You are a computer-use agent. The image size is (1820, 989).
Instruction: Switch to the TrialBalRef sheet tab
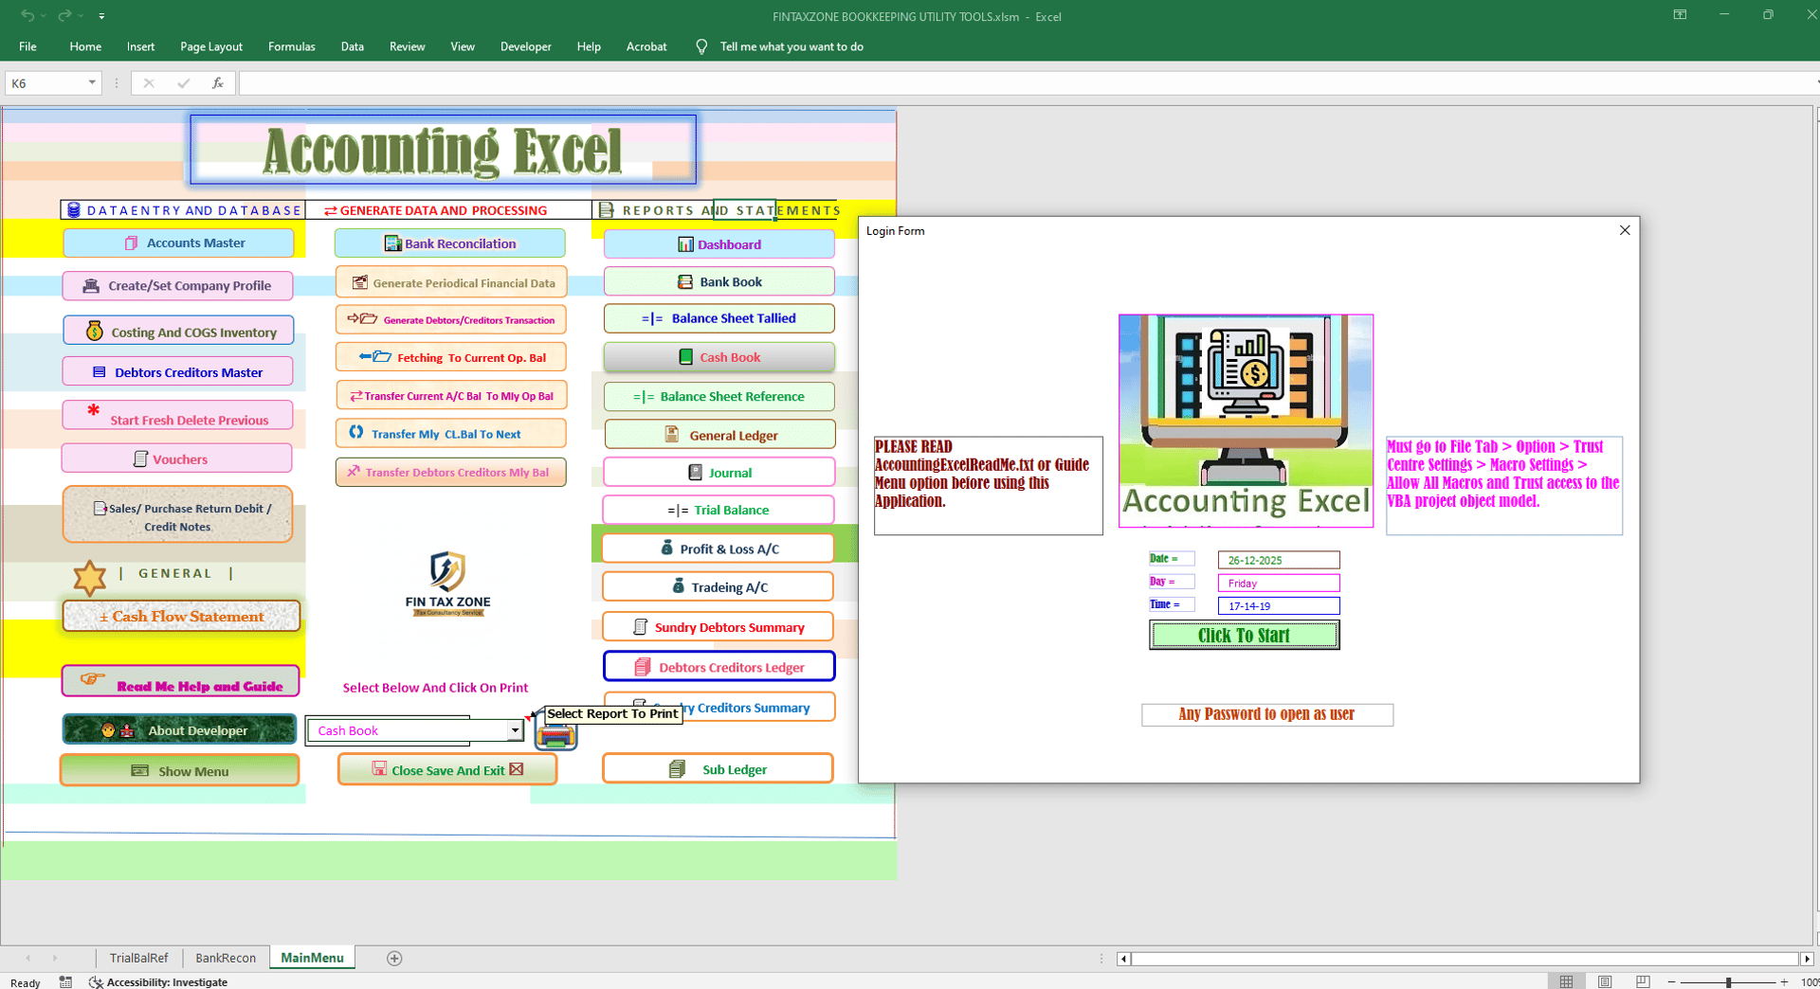[139, 958]
